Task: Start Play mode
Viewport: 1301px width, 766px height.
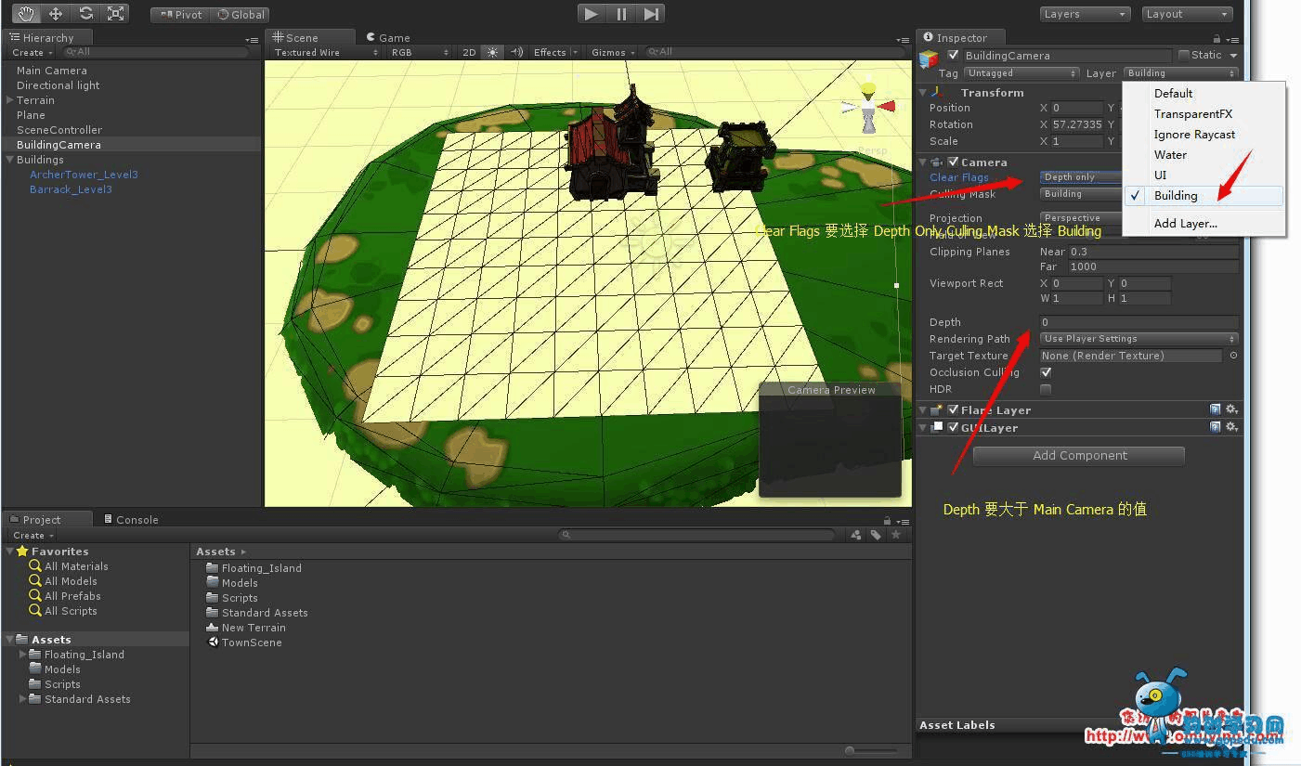Action: point(591,14)
